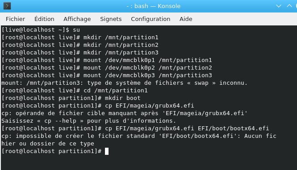Open the Édition menu
The image size is (297, 170).
(44, 19)
